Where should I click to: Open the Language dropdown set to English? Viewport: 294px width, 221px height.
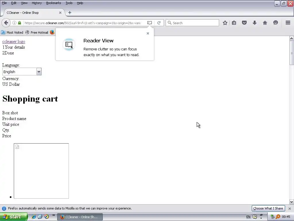[x=22, y=72]
